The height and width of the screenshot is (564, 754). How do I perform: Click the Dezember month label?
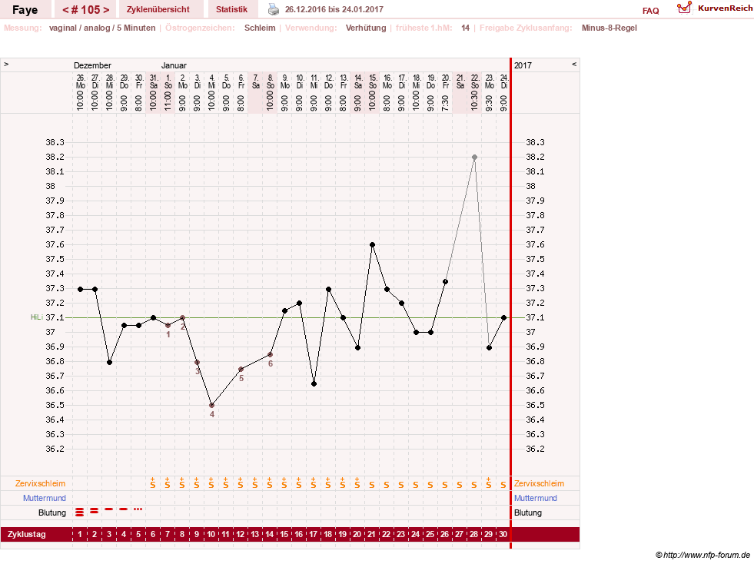pos(92,65)
